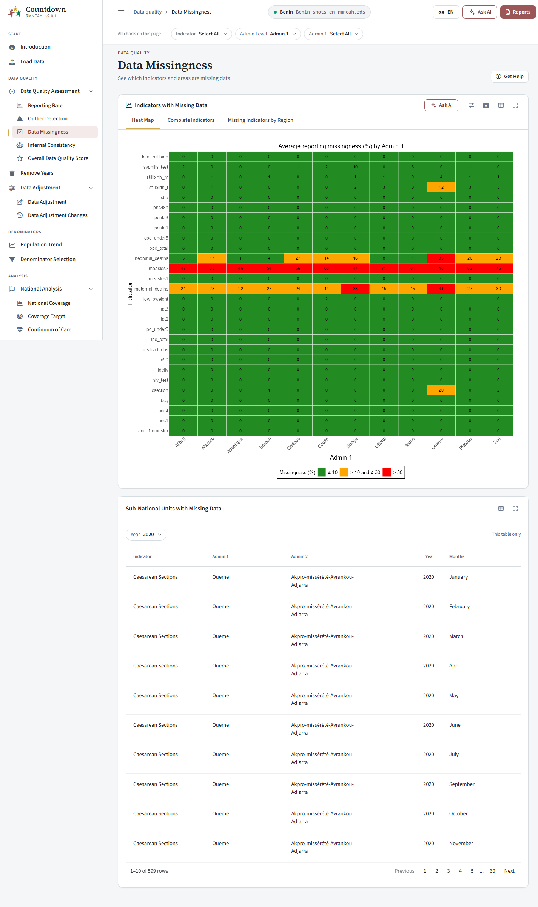The height and width of the screenshot is (907, 538).
Task: Go to page 2 of the table
Action: [x=437, y=871]
